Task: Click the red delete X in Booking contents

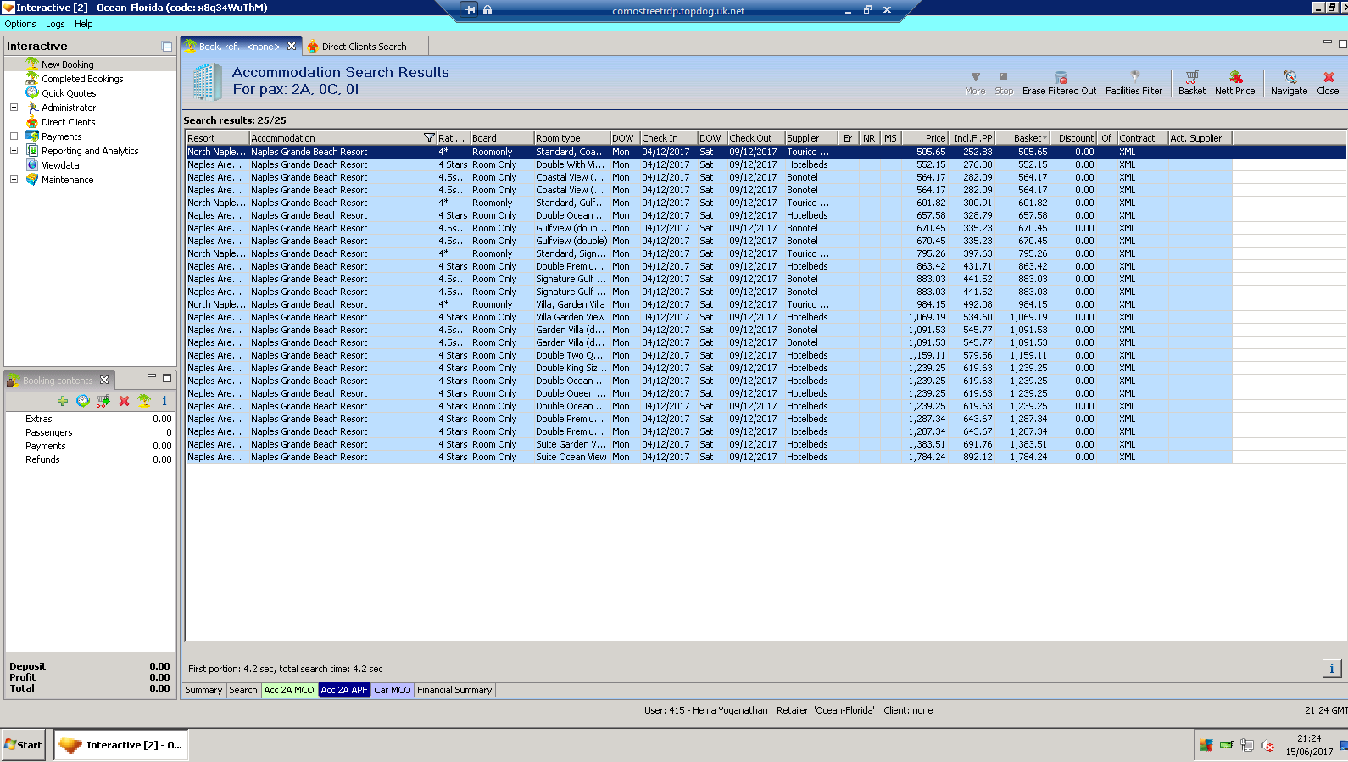Action: [124, 401]
